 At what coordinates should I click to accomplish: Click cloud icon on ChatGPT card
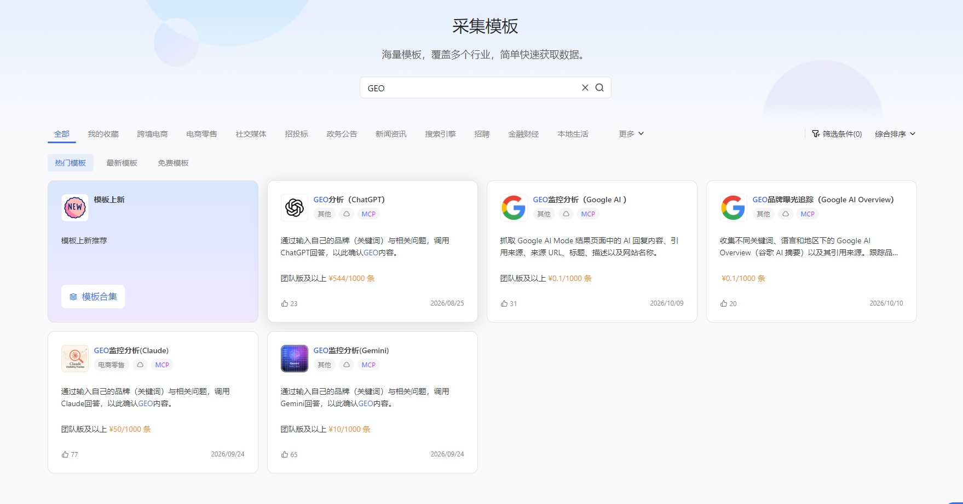(x=347, y=214)
